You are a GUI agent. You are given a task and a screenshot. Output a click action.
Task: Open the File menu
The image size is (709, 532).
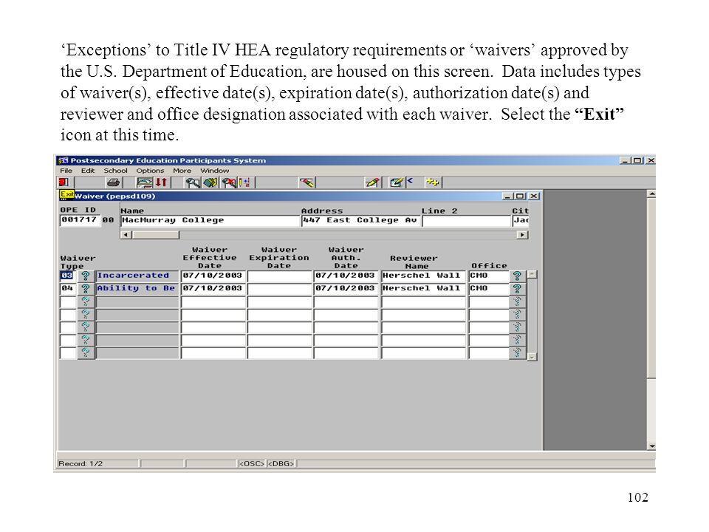pyautogui.click(x=66, y=171)
